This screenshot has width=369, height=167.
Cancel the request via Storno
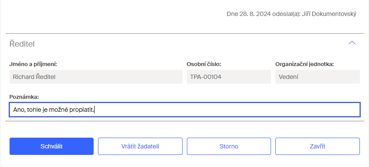(x=229, y=146)
